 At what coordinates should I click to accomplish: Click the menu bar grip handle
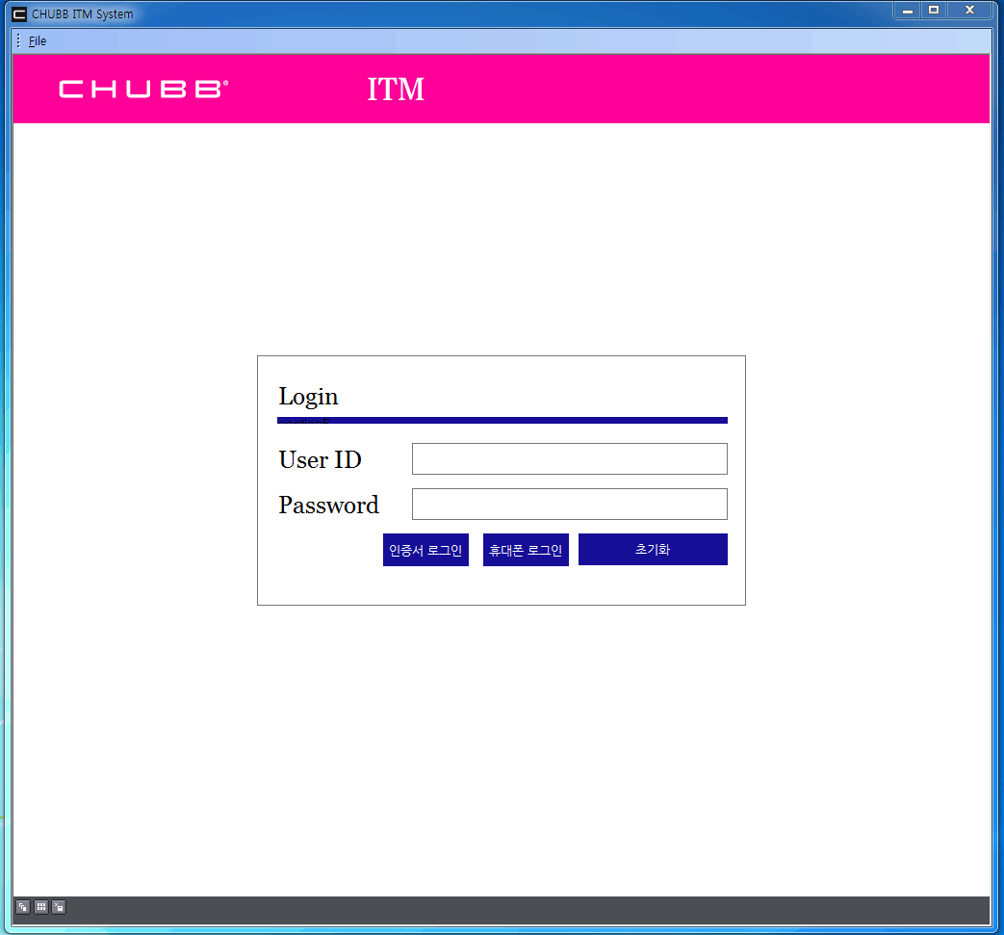tap(18, 41)
